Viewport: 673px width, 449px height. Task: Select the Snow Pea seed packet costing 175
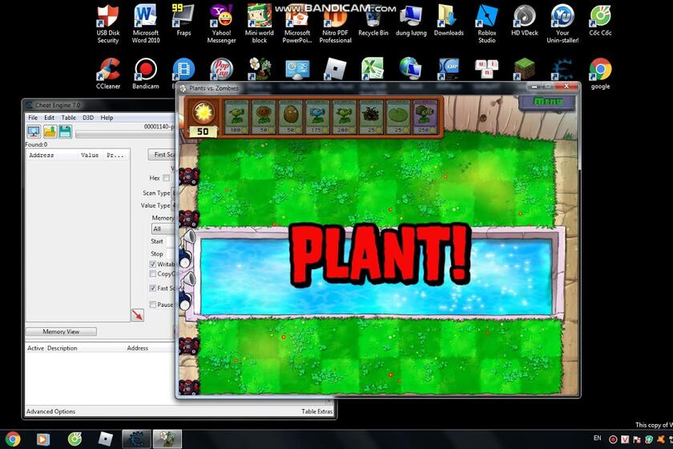pyautogui.click(x=317, y=117)
